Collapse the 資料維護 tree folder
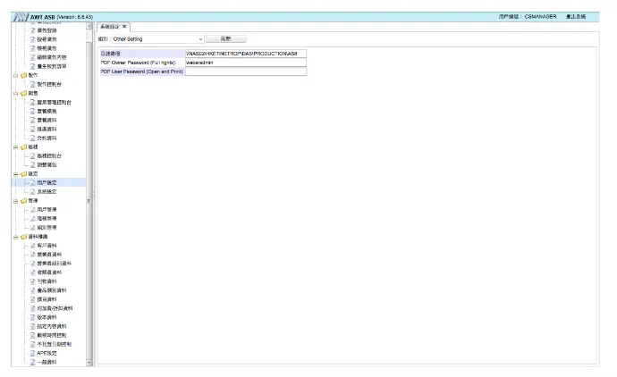Image resolution: width=617 pixels, height=377 pixels. (x=14, y=236)
